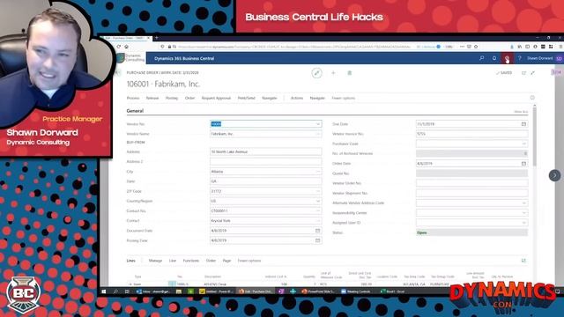Click the edit pencil icon on the purchase order
The width and height of the screenshot is (564, 317).
pos(317,73)
